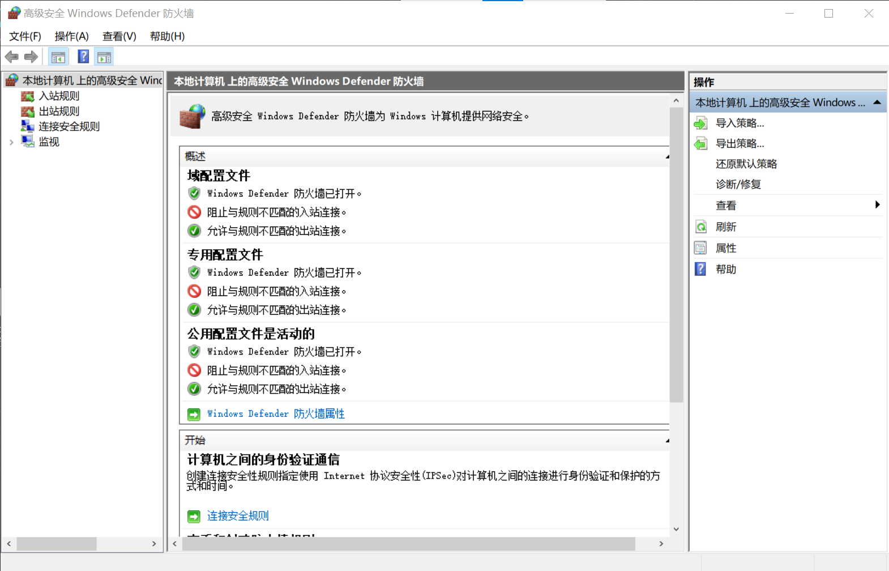Open the Windows Defender 防火墙属性 link
Image resolution: width=889 pixels, height=571 pixels.
click(x=276, y=414)
